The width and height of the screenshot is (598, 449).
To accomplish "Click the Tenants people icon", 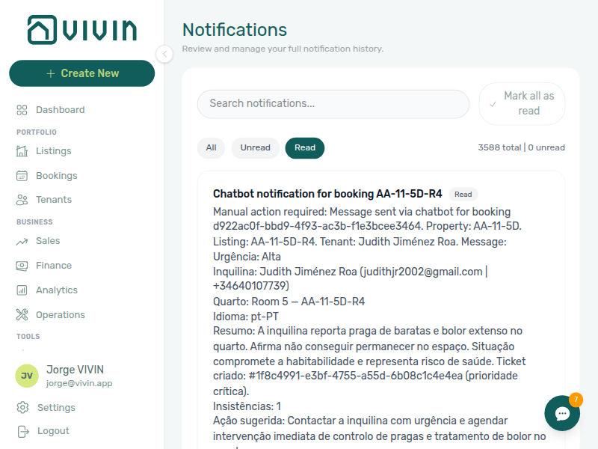I will [x=22, y=200].
